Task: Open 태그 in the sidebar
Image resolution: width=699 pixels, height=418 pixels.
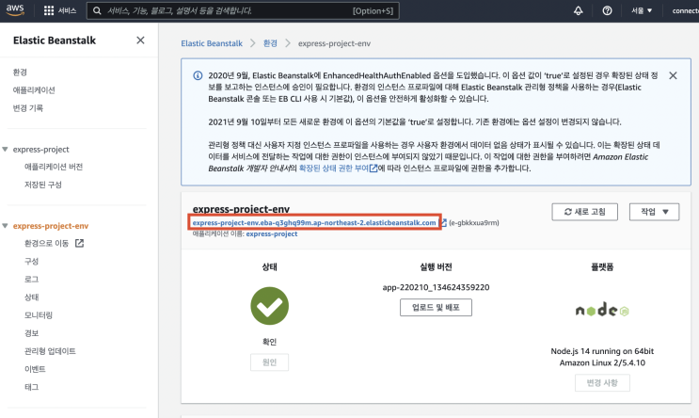Action: pyautogui.click(x=31, y=387)
